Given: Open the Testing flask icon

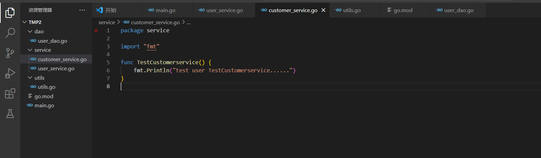Looking at the screenshot, I should pos(10,114).
